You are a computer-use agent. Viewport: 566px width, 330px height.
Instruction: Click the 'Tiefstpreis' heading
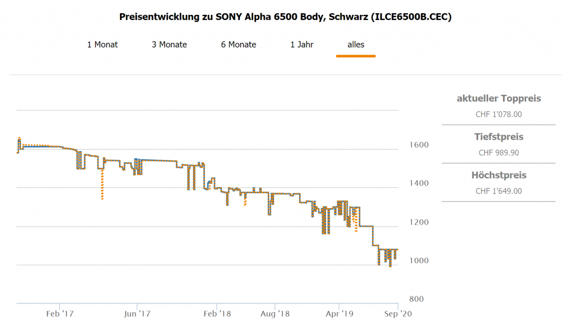(499, 137)
